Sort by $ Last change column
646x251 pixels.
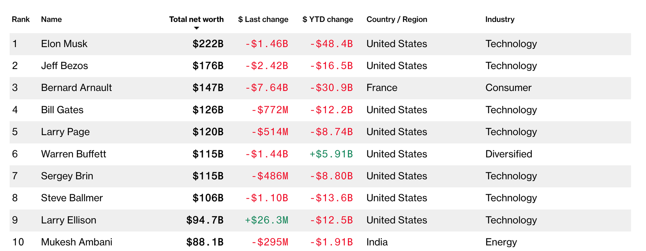click(263, 19)
